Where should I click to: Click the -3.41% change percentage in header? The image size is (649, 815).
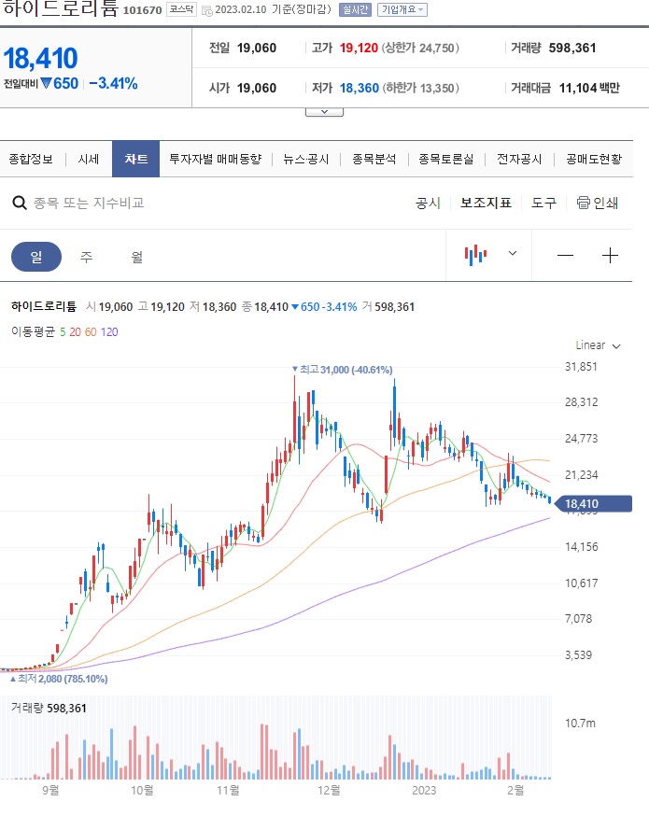pos(113,83)
